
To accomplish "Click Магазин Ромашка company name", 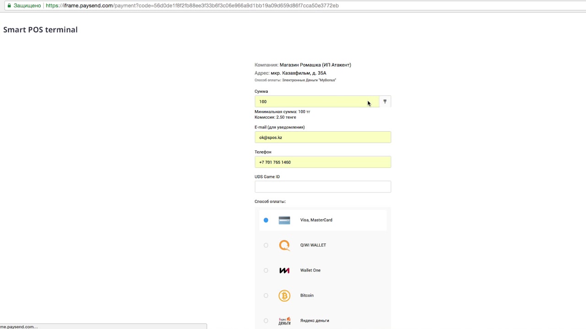I will (x=315, y=65).
